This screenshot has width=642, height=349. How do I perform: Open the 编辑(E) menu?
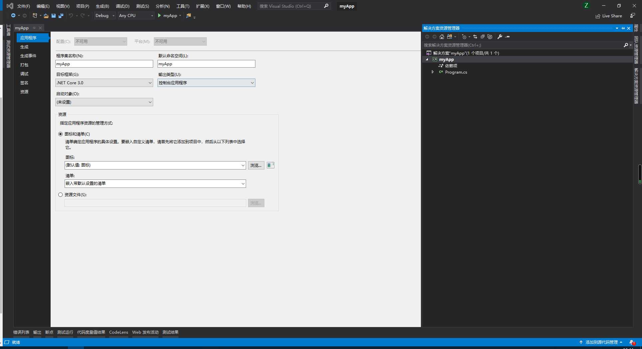click(x=43, y=6)
